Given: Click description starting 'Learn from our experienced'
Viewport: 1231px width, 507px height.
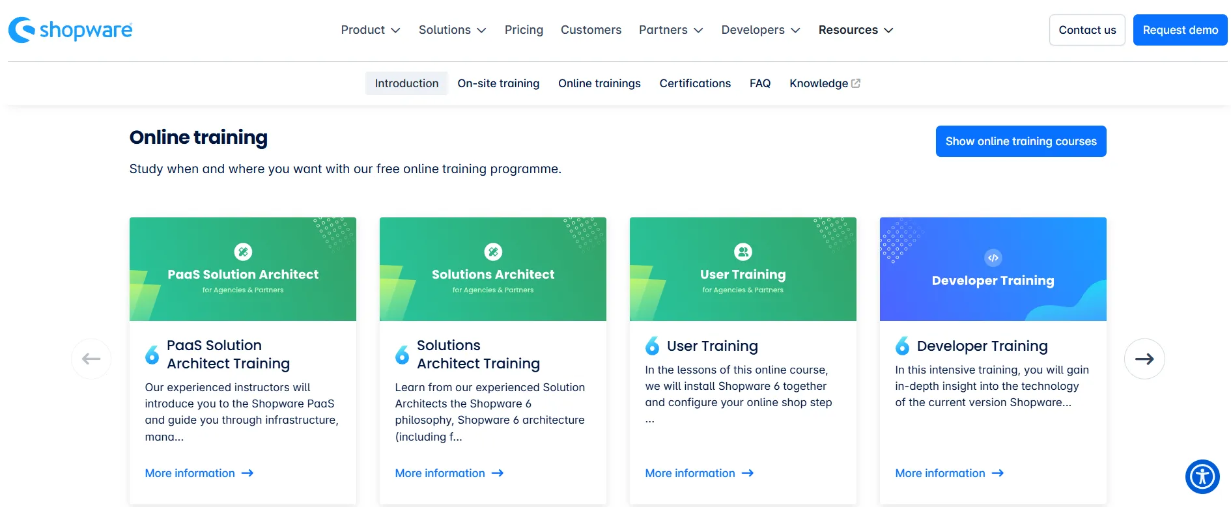Looking at the screenshot, I should tap(490, 412).
